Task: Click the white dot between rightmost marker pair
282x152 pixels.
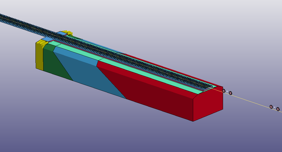Action: [275, 108]
